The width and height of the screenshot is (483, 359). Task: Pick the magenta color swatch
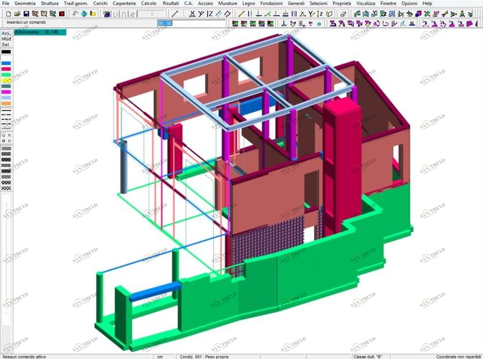pyautogui.click(x=6, y=92)
